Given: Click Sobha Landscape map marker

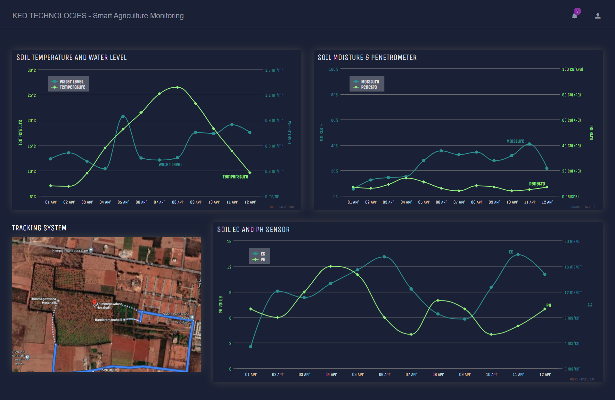Looking at the screenshot, I should [x=192, y=317].
